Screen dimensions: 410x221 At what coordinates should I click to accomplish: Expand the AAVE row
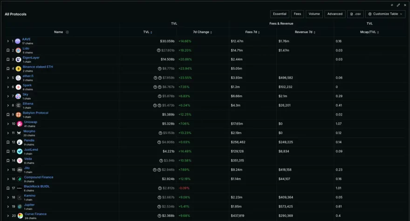(8, 41)
